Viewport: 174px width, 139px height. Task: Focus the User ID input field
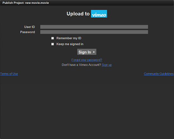94,27
